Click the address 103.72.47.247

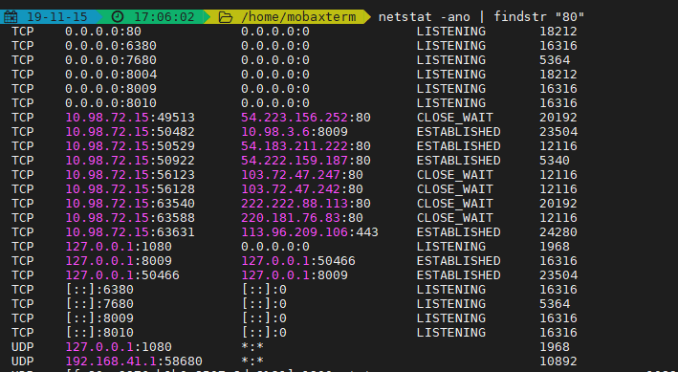coord(291,175)
